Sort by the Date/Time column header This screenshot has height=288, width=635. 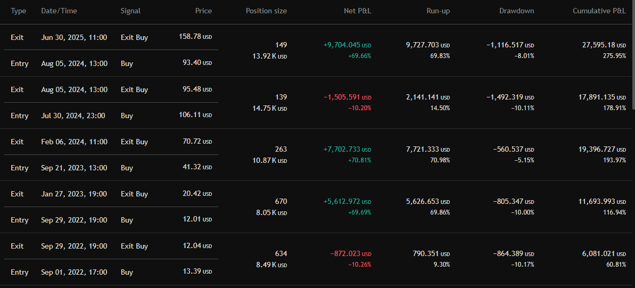tap(59, 11)
